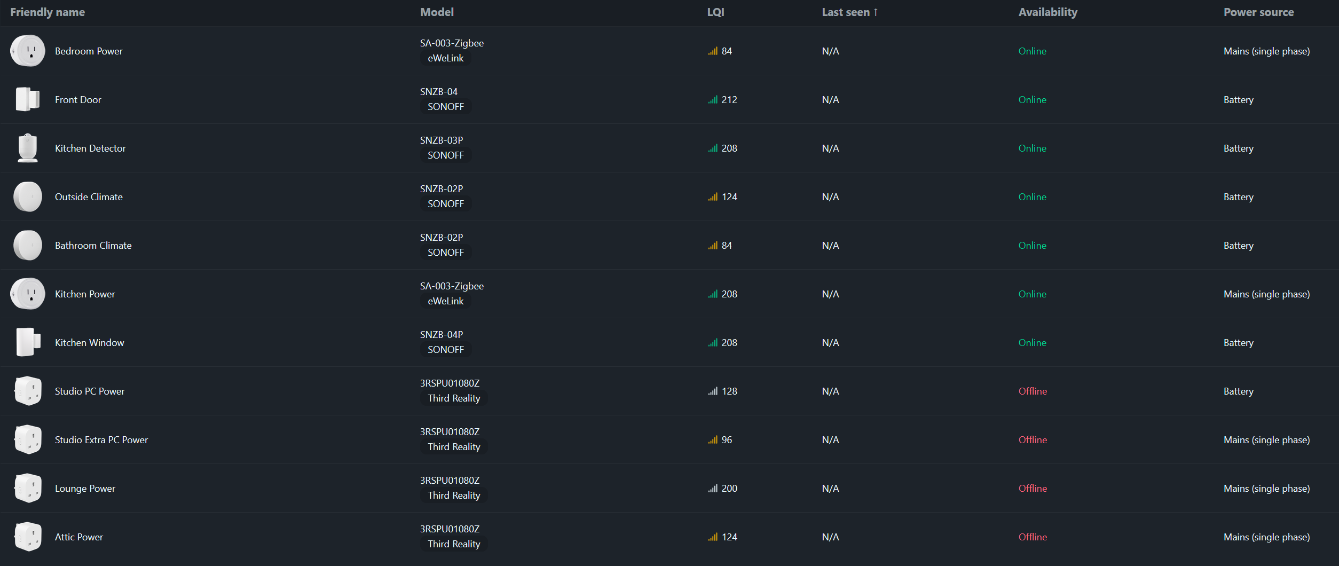Click the eWeLink vendor badge for Kitchen Power
The height and width of the screenshot is (566, 1339).
coord(445,301)
